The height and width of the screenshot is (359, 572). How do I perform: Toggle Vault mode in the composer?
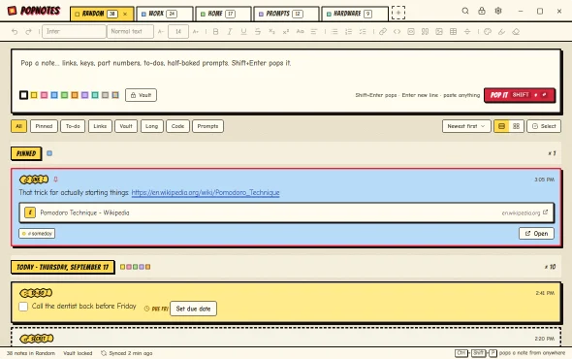point(141,95)
